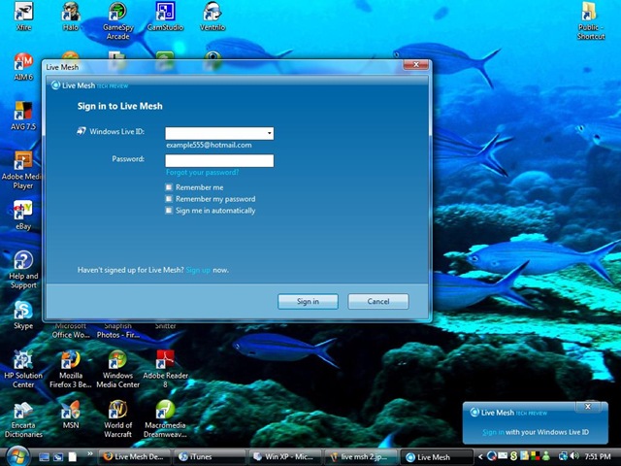
Task: Switch to Win XP - Mic... taskbar button
Action: click(x=284, y=457)
